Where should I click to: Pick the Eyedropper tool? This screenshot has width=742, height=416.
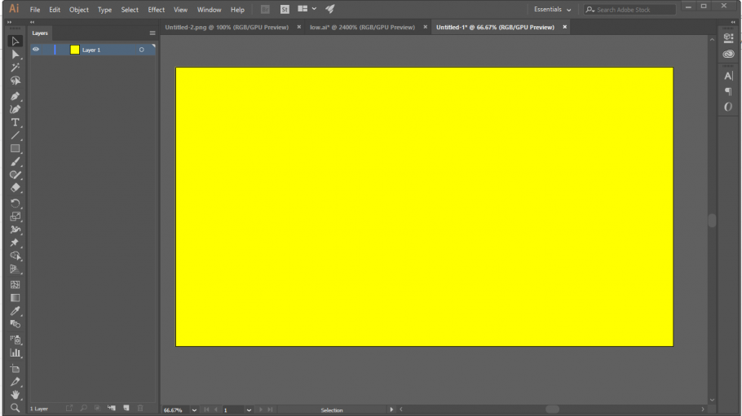click(x=15, y=311)
